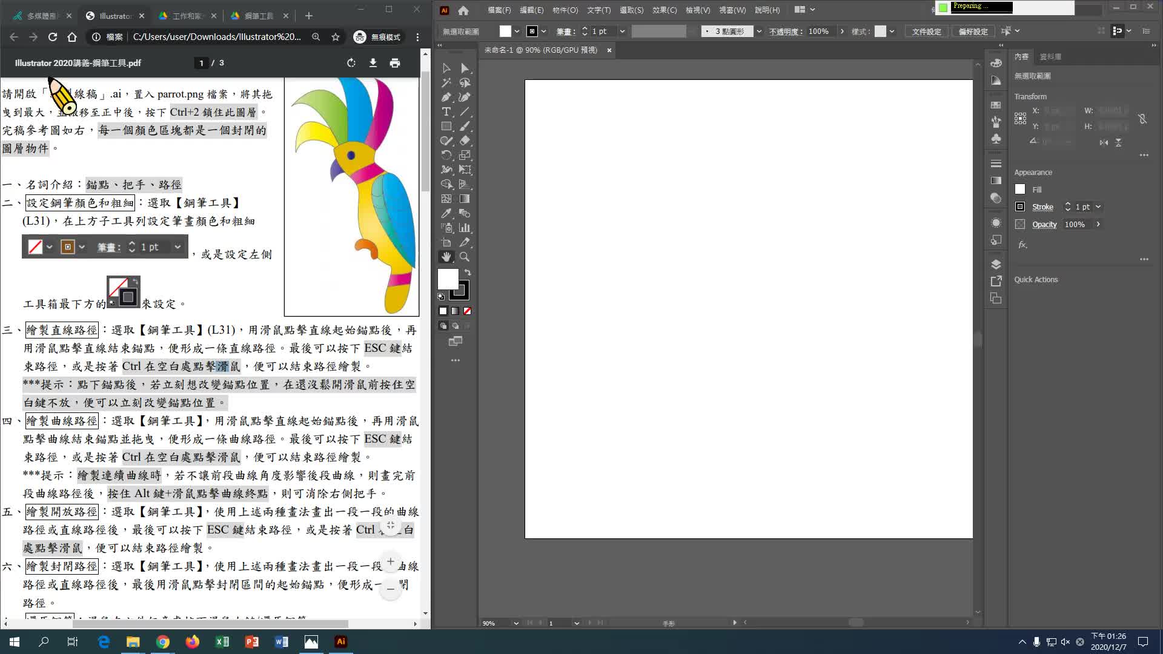
Task: Select the Eyedropper tool
Action: 446,214
